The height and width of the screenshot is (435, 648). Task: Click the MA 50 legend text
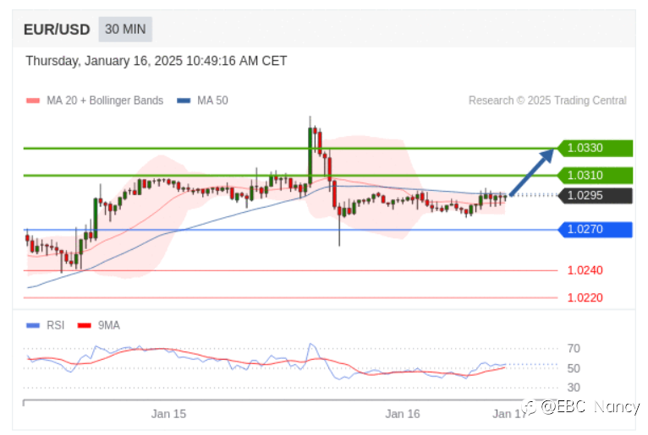pyautogui.click(x=212, y=101)
